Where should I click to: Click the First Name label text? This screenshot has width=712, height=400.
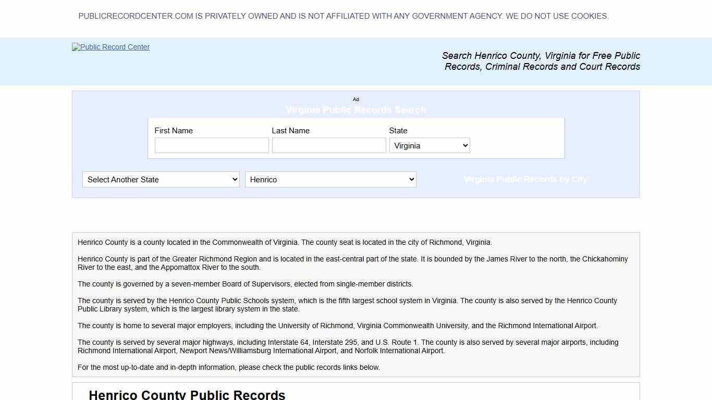click(174, 130)
